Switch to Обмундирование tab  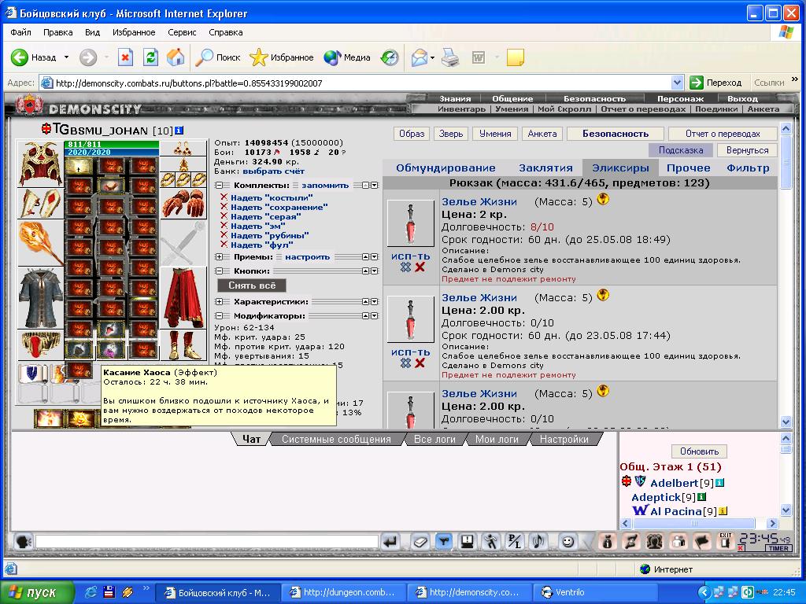click(446, 168)
